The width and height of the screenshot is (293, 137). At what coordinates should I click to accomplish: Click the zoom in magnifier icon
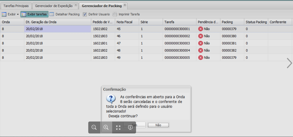(106, 127)
